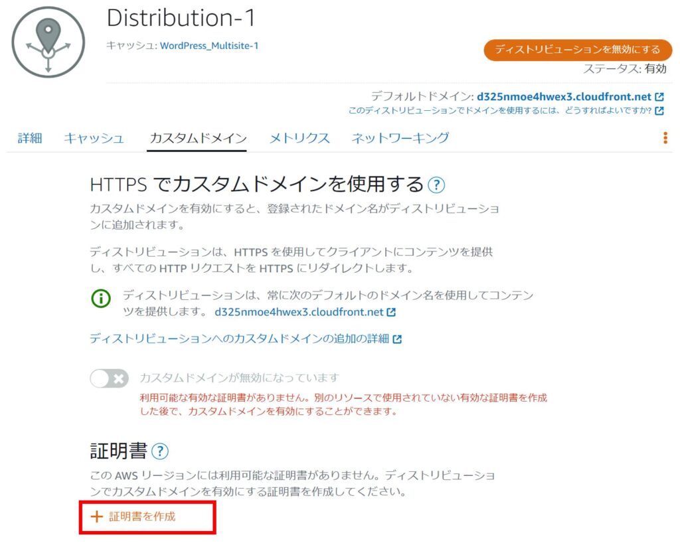The height and width of the screenshot is (545, 680).
Task: Open the WordPress_Multisite-1 cache link
Action: [209, 46]
